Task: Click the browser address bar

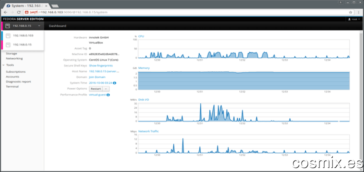Action: (186, 12)
